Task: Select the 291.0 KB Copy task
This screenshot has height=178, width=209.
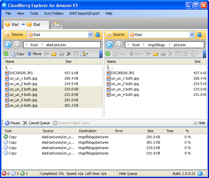Action: [x=104, y=137]
